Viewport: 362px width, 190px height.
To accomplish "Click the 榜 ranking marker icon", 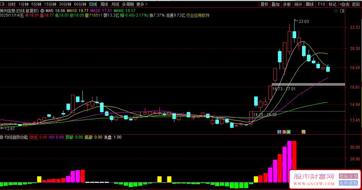I will click(x=304, y=132).
